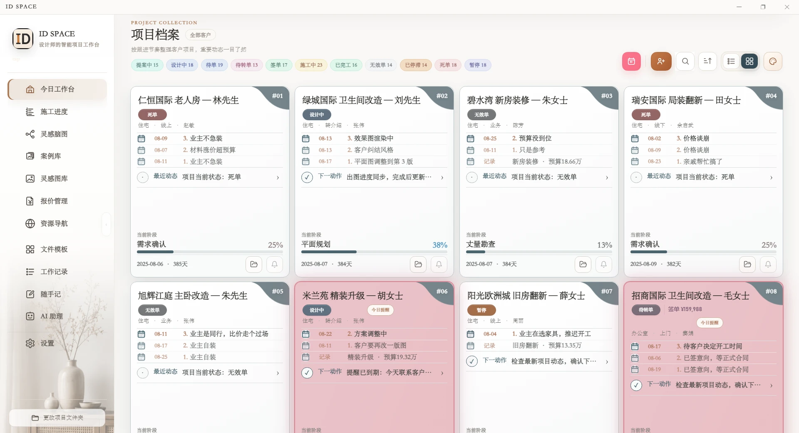Check off next action on 阳光欧洲城 card
This screenshot has width=799, height=433.
tap(472, 361)
